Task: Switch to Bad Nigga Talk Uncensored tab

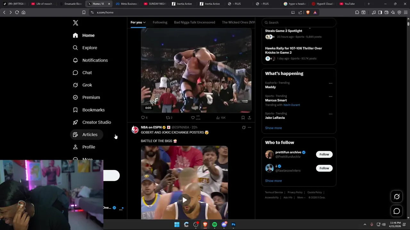Action: click(x=194, y=22)
